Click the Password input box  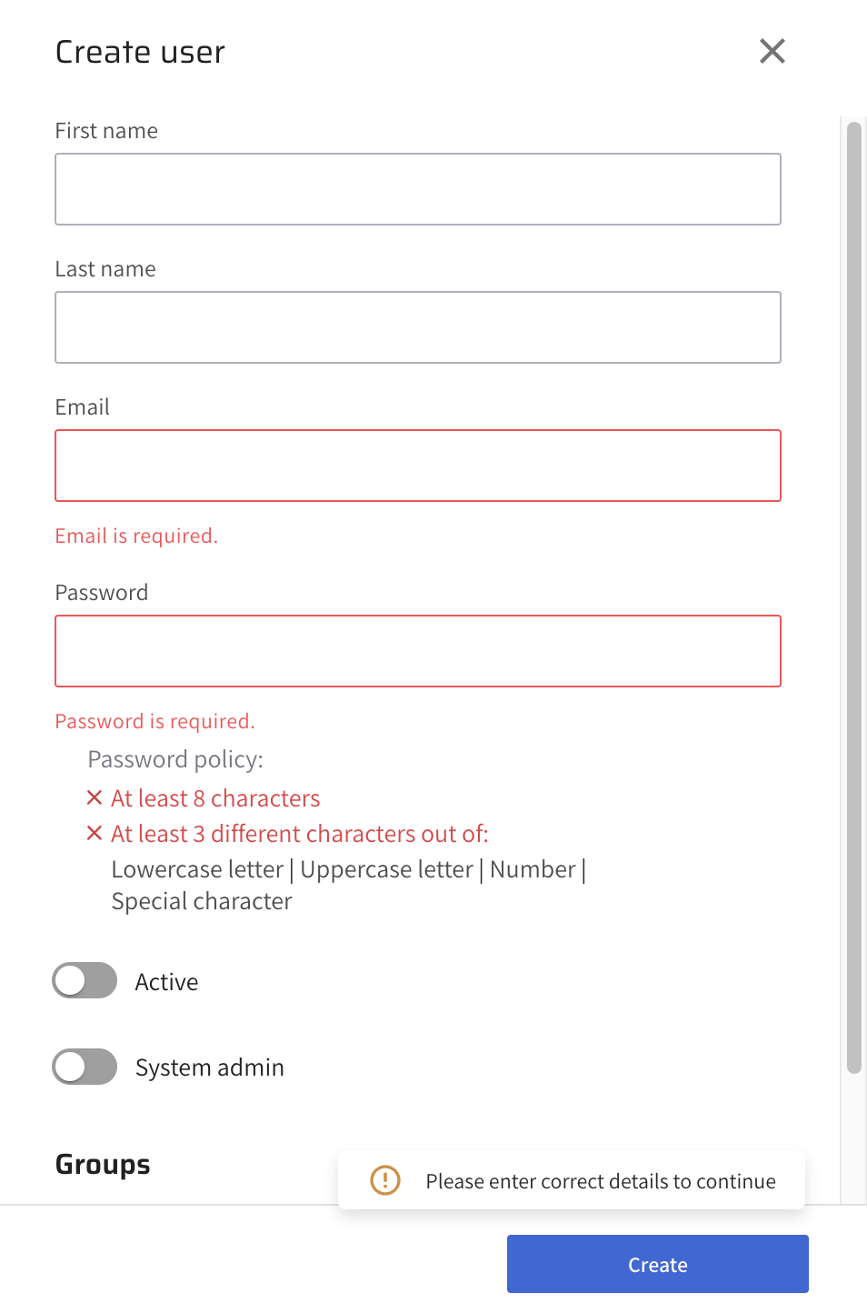click(418, 651)
